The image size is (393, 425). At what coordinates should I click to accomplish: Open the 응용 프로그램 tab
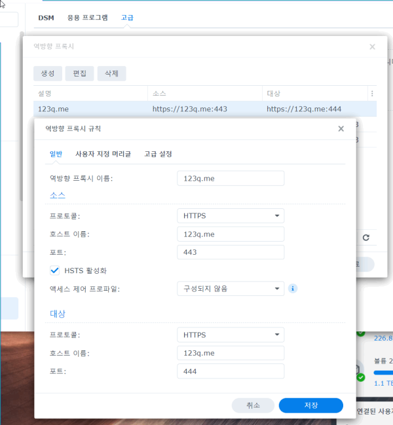click(x=88, y=18)
